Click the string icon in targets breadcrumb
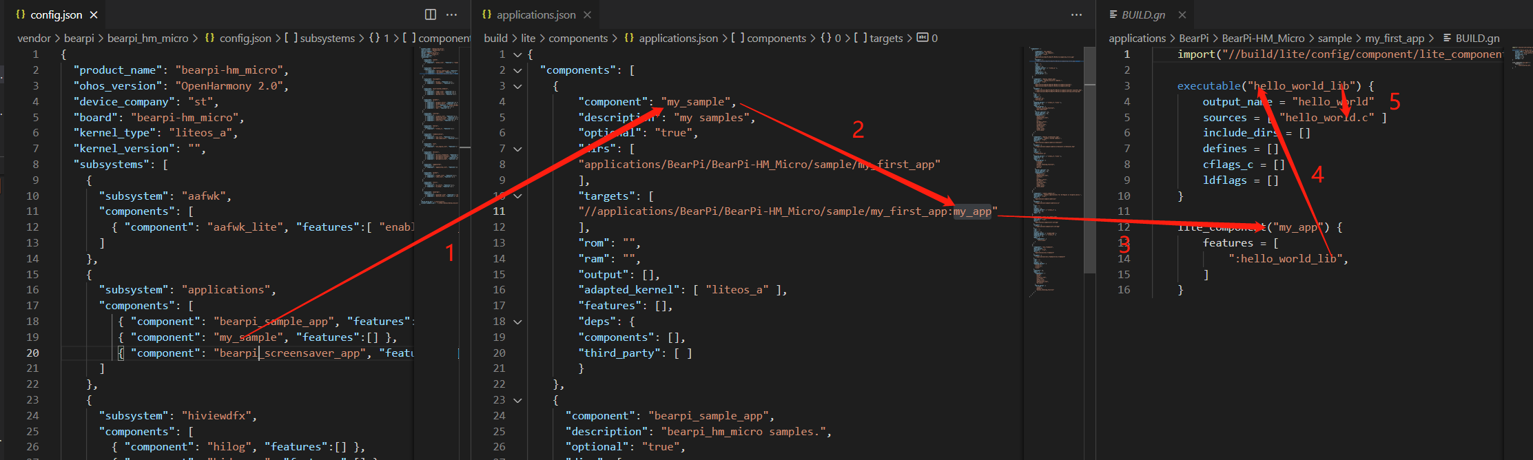 pyautogui.click(x=923, y=38)
